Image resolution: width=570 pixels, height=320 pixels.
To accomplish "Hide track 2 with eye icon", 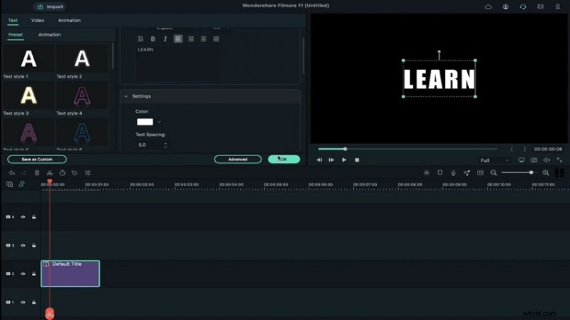I will pyautogui.click(x=23, y=274).
